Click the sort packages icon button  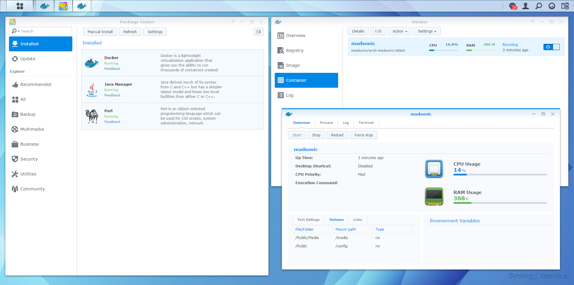pos(258,32)
